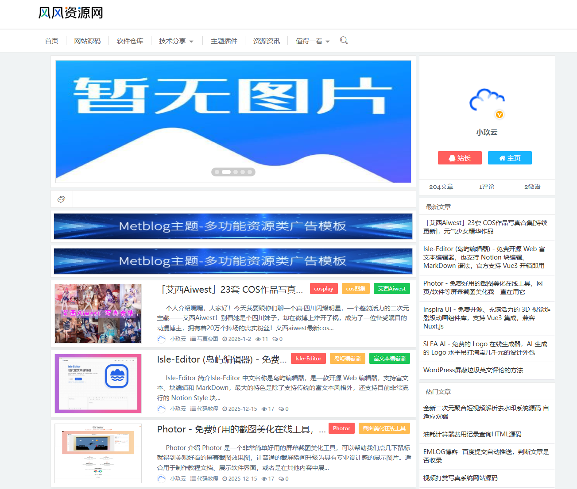Click the green 艾西Aiwest tag swatch

(391, 288)
